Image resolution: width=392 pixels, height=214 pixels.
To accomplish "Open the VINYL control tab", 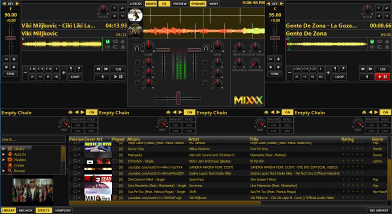I will click(x=213, y=4).
